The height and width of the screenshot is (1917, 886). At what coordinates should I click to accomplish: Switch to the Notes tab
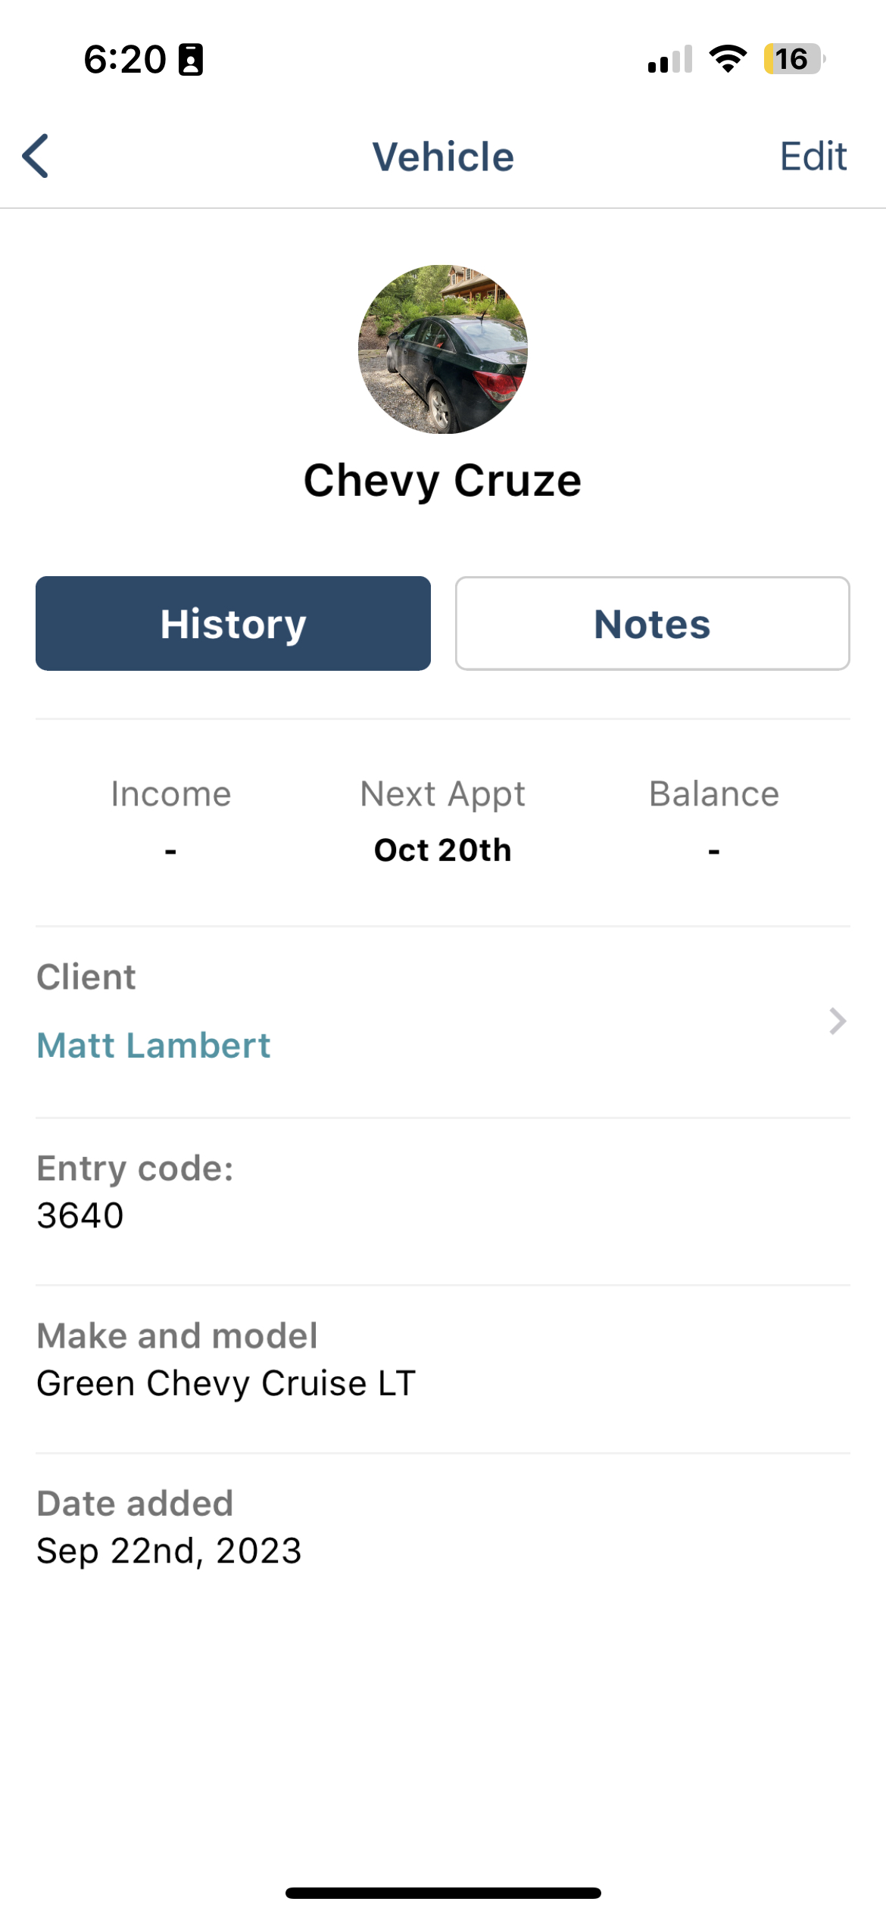652,623
